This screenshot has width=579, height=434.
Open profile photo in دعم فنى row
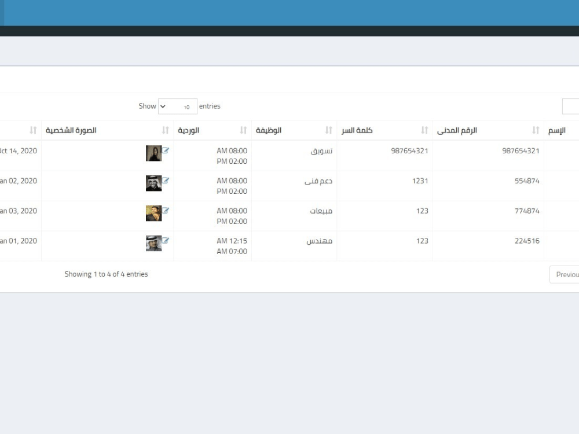pyautogui.click(x=153, y=183)
